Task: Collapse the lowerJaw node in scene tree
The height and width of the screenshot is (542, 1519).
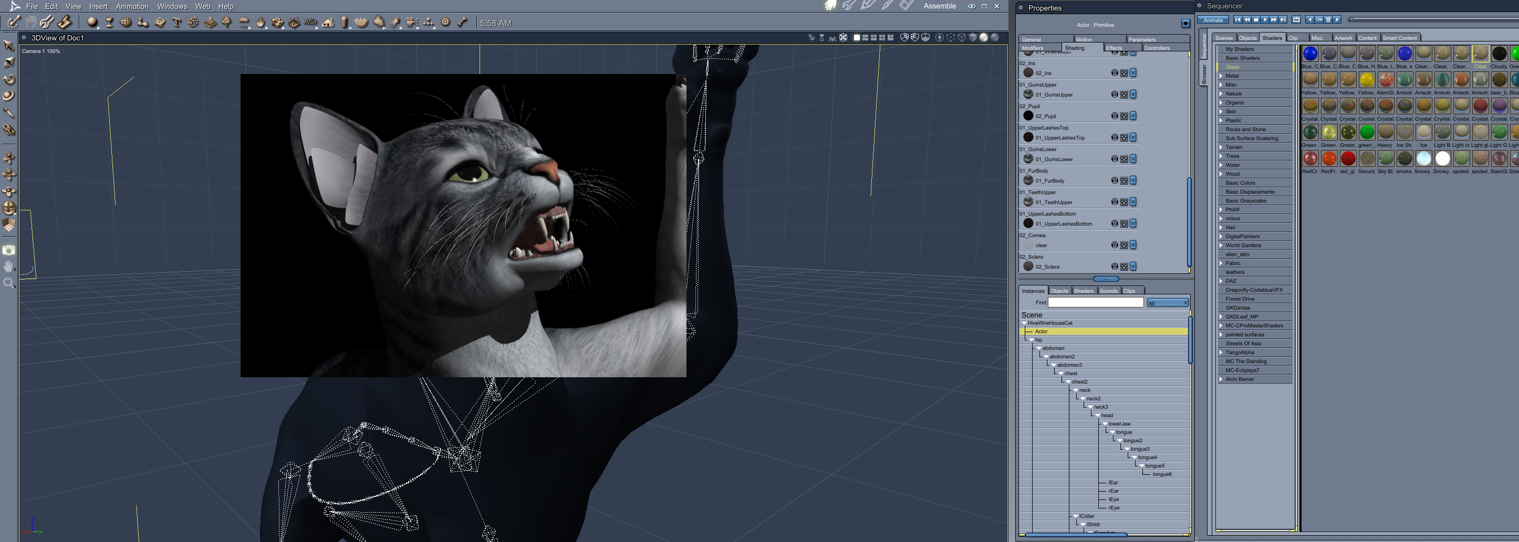Action: pyautogui.click(x=1105, y=424)
